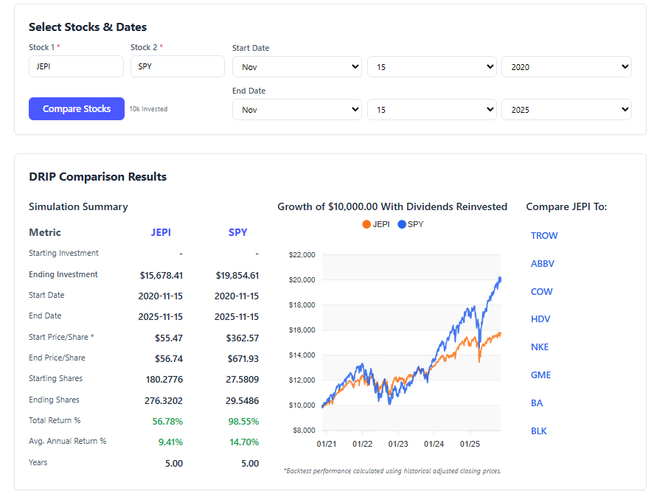Open the TROW comparison link
This screenshot has width=654, height=491.
pyautogui.click(x=544, y=235)
